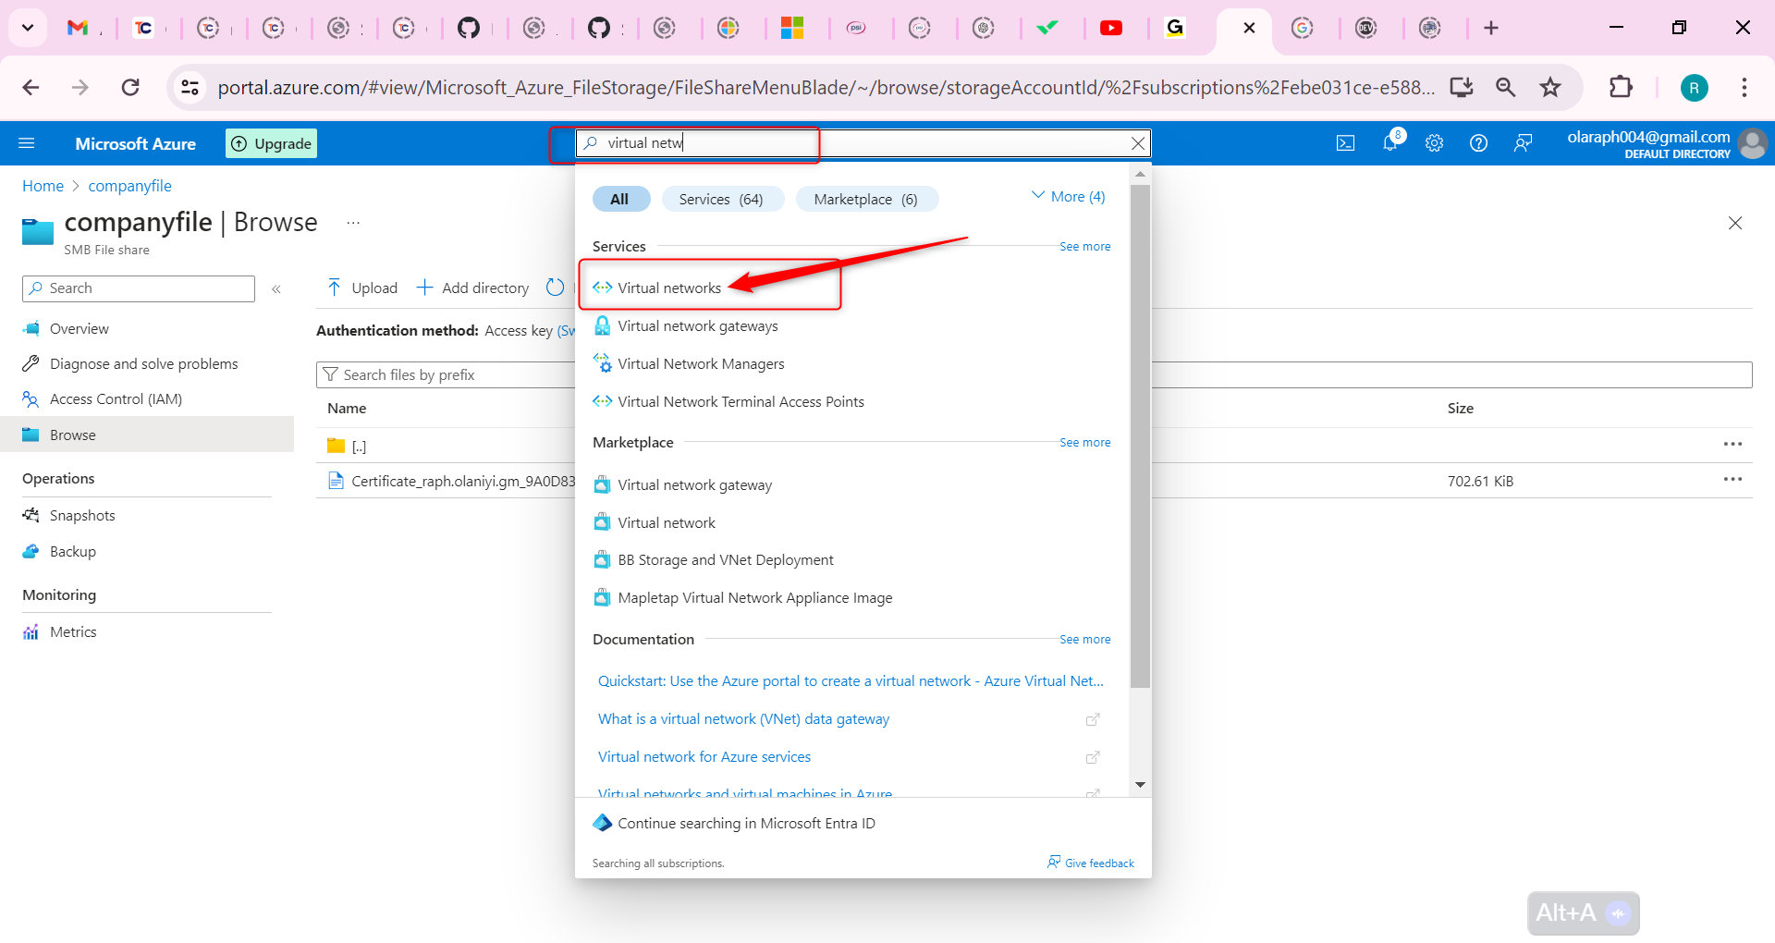Open the parent directory [..] folder

coord(359,447)
